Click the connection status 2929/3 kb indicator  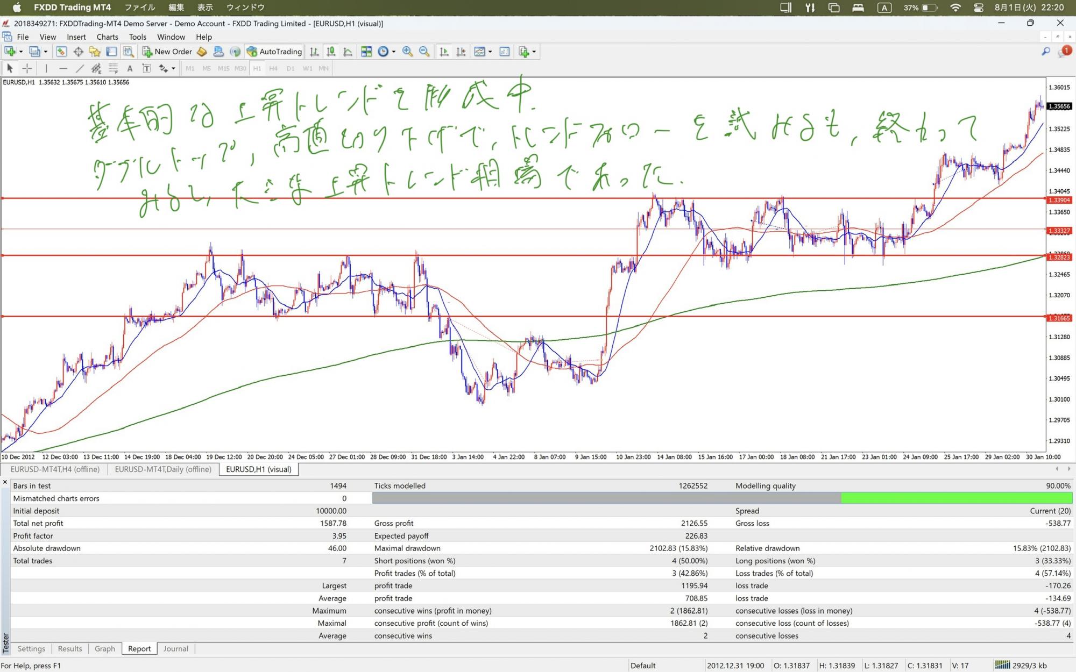coord(1021,666)
